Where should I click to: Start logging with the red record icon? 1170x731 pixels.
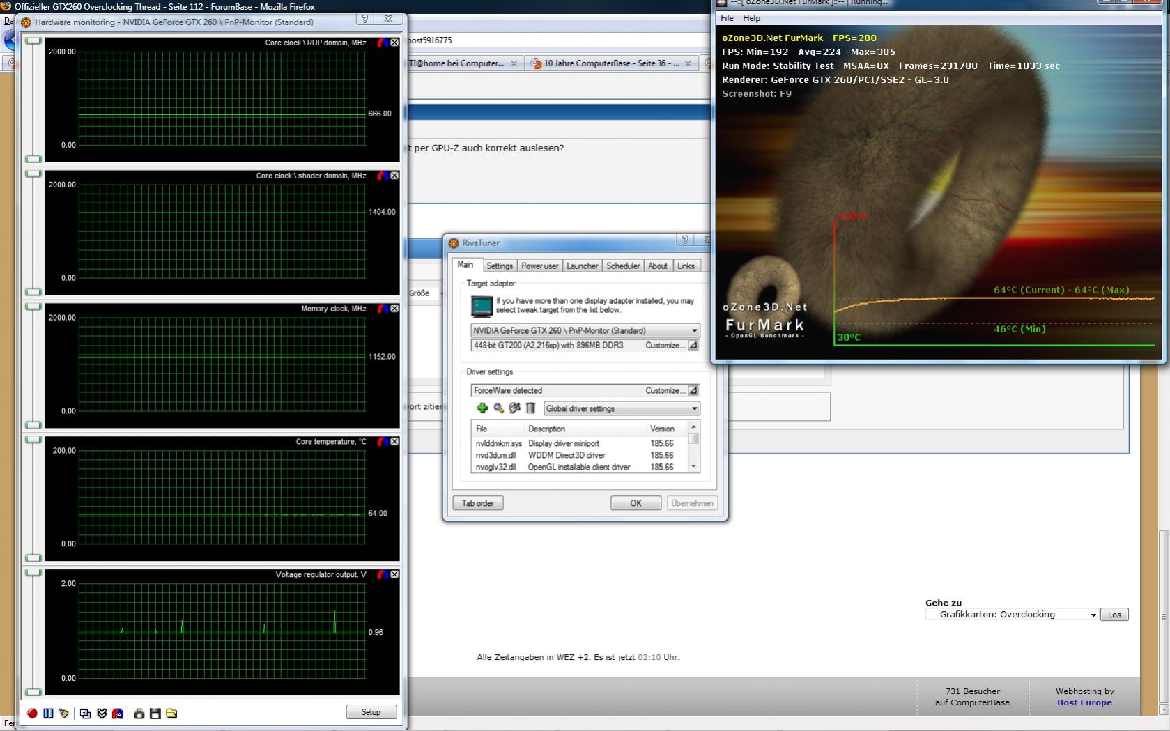tap(32, 713)
